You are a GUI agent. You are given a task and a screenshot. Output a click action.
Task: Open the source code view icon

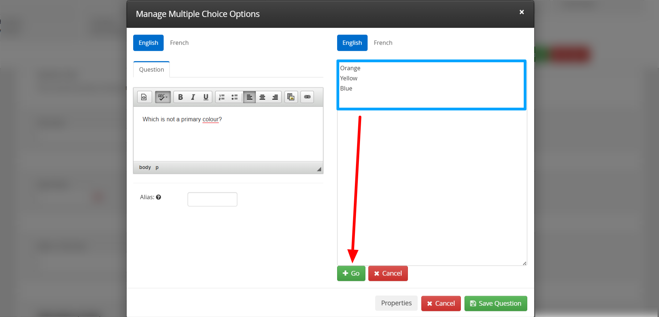click(144, 97)
